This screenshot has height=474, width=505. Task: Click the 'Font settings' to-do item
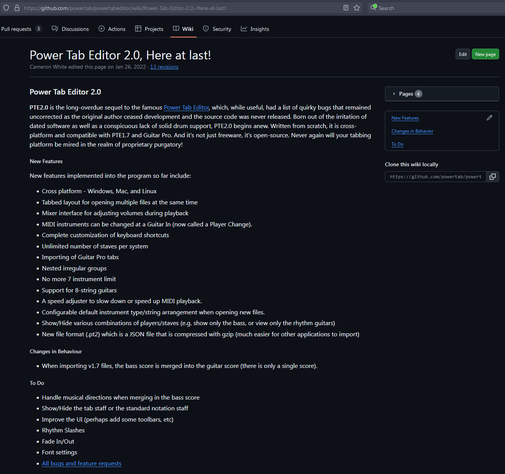coord(59,452)
